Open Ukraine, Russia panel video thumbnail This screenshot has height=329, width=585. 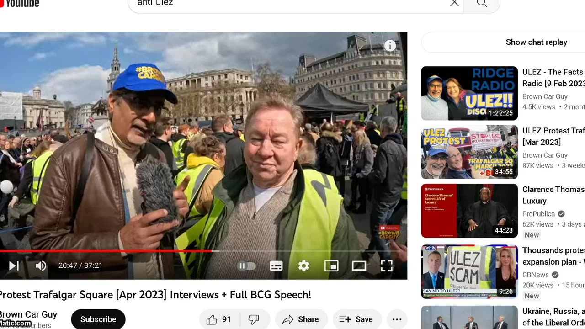click(x=469, y=318)
